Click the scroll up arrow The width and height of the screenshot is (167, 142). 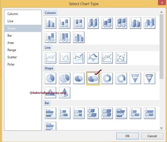[x=161, y=12]
